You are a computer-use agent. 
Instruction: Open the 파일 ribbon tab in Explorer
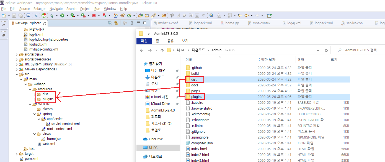pyautogui.click(x=144, y=41)
